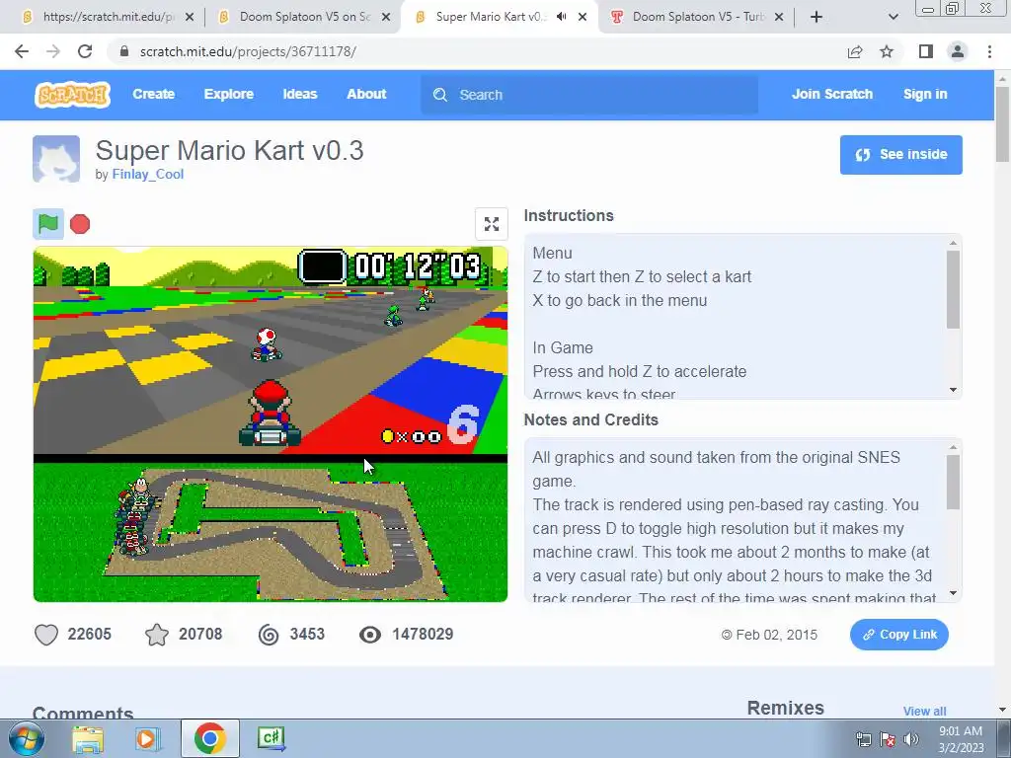Toggle the browser side panel
1011x758 pixels.
926,51
